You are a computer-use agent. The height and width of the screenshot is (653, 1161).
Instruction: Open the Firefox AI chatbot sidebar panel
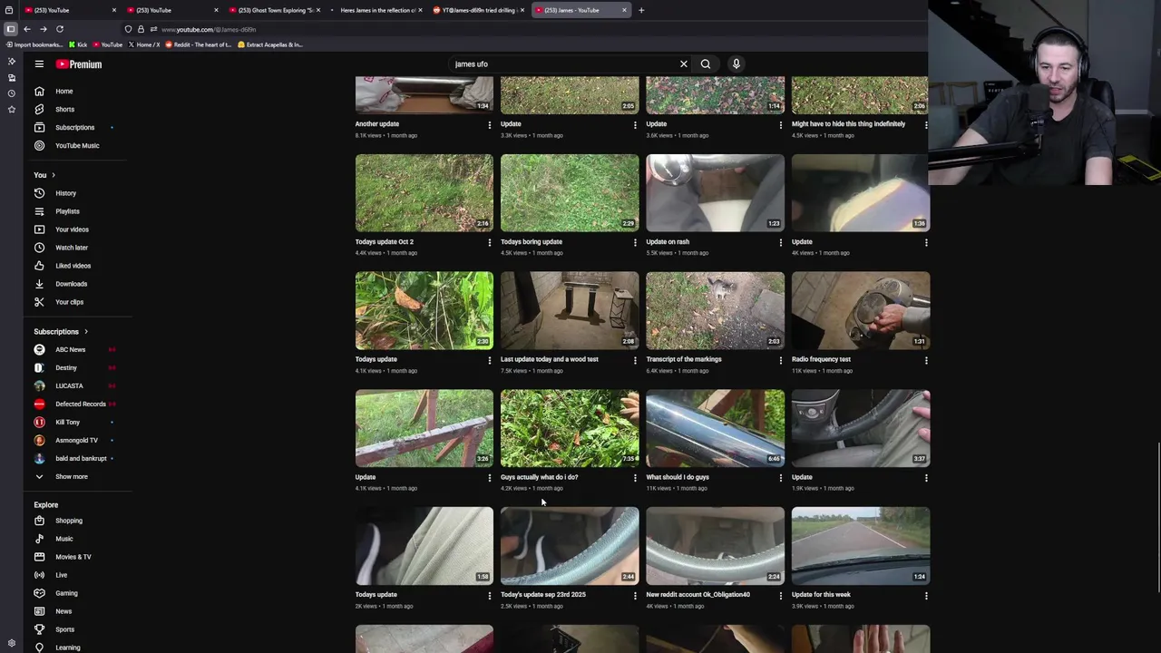click(11, 61)
